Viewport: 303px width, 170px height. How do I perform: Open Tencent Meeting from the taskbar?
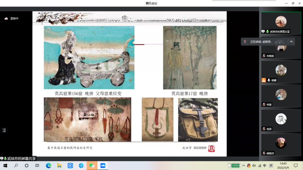(x=103, y=166)
